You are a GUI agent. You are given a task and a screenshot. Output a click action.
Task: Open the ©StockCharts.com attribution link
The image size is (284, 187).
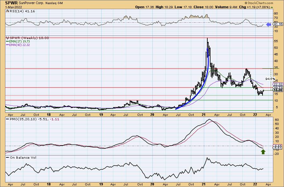(259, 3)
